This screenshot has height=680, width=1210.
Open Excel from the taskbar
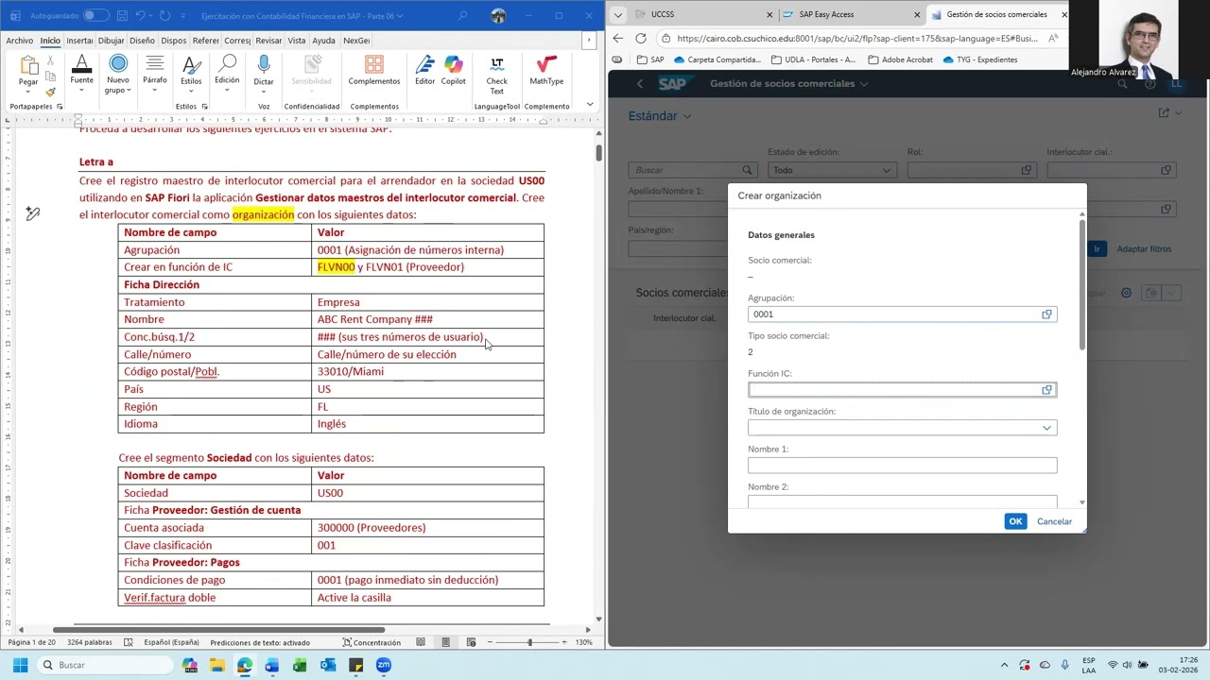click(300, 665)
